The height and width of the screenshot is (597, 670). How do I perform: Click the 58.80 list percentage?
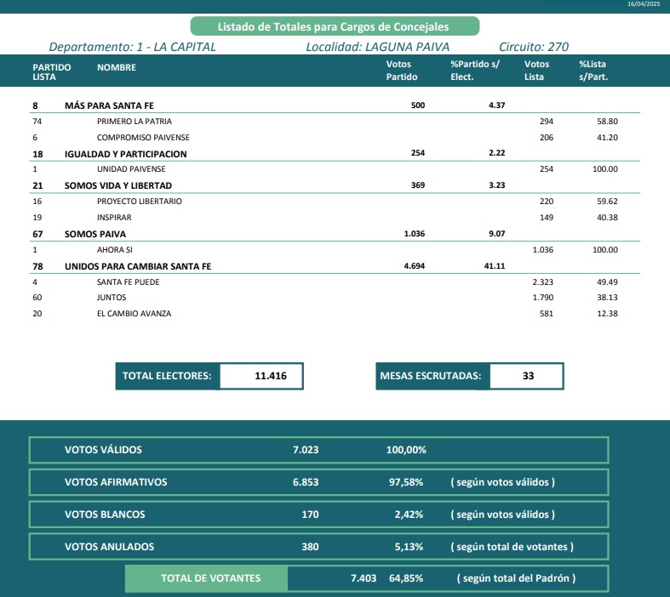(x=607, y=122)
